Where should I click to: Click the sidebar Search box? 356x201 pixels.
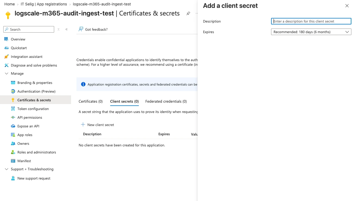tap(29, 29)
